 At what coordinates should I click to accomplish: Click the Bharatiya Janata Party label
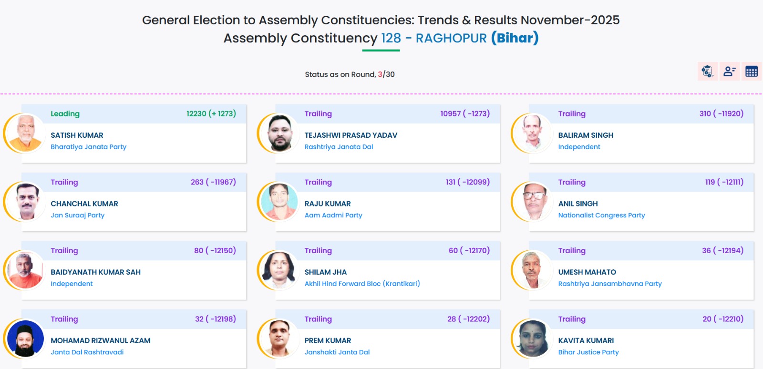click(x=88, y=147)
